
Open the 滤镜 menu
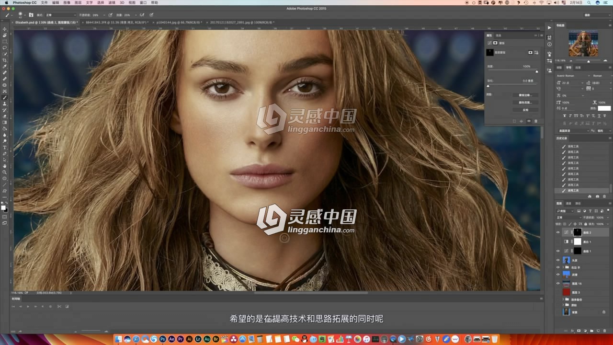tap(111, 2)
